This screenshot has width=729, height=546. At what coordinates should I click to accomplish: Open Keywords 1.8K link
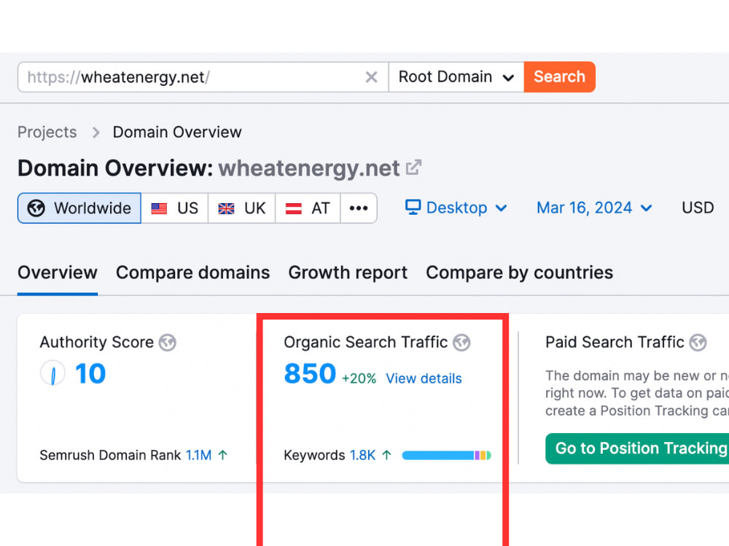click(x=362, y=455)
